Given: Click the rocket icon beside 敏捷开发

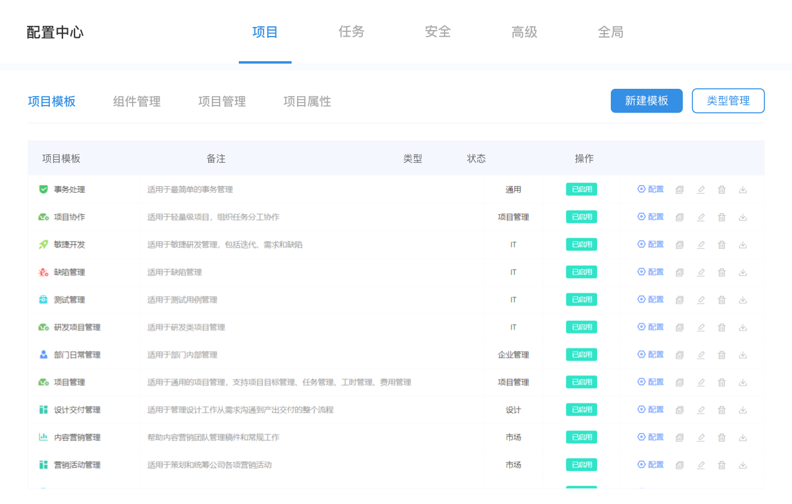Looking at the screenshot, I should 43,245.
